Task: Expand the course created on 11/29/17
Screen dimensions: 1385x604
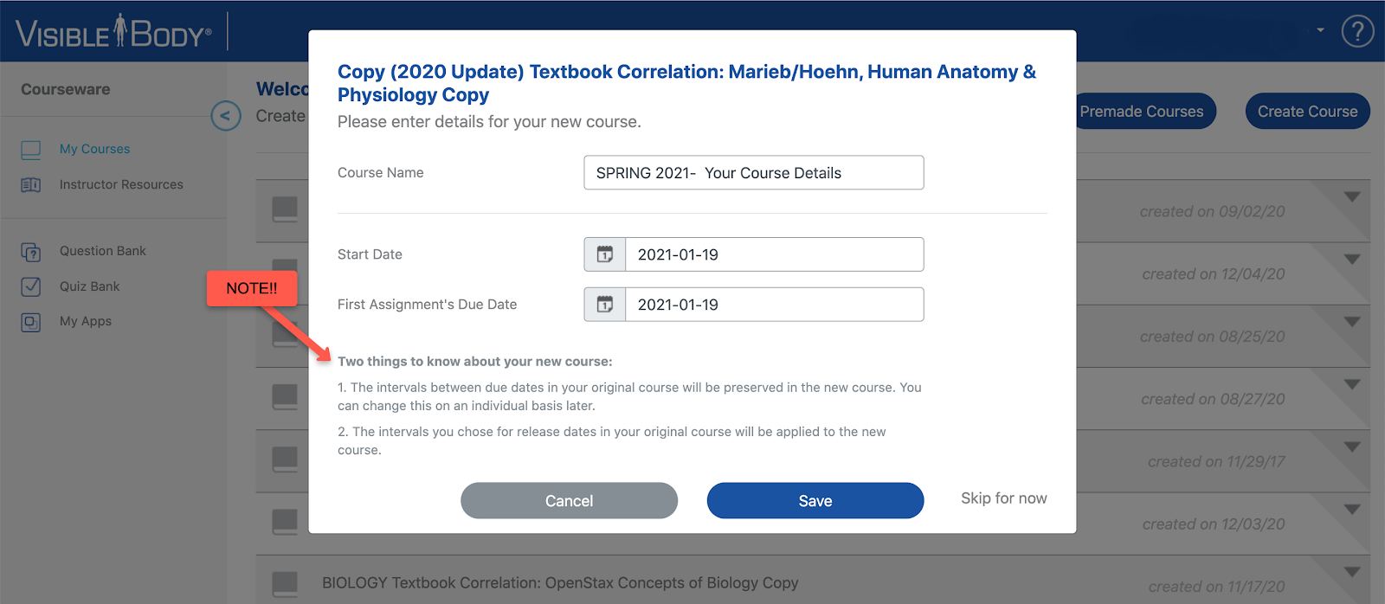Action: point(1352,447)
